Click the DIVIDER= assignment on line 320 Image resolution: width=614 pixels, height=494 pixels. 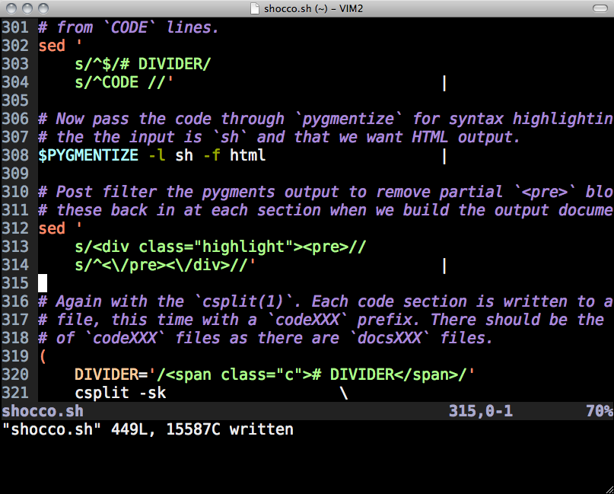coord(110,374)
